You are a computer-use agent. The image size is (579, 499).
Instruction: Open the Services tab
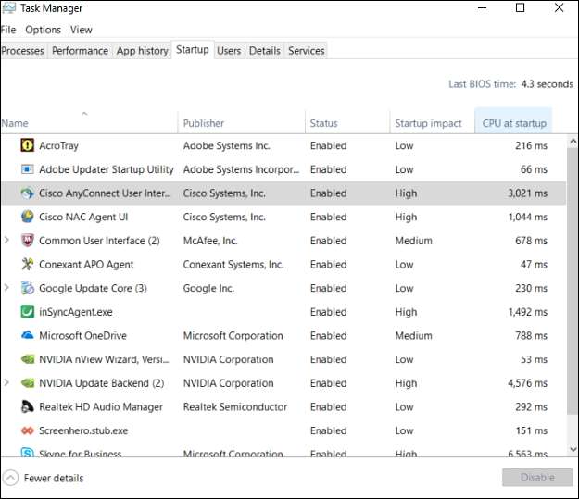[x=306, y=51]
